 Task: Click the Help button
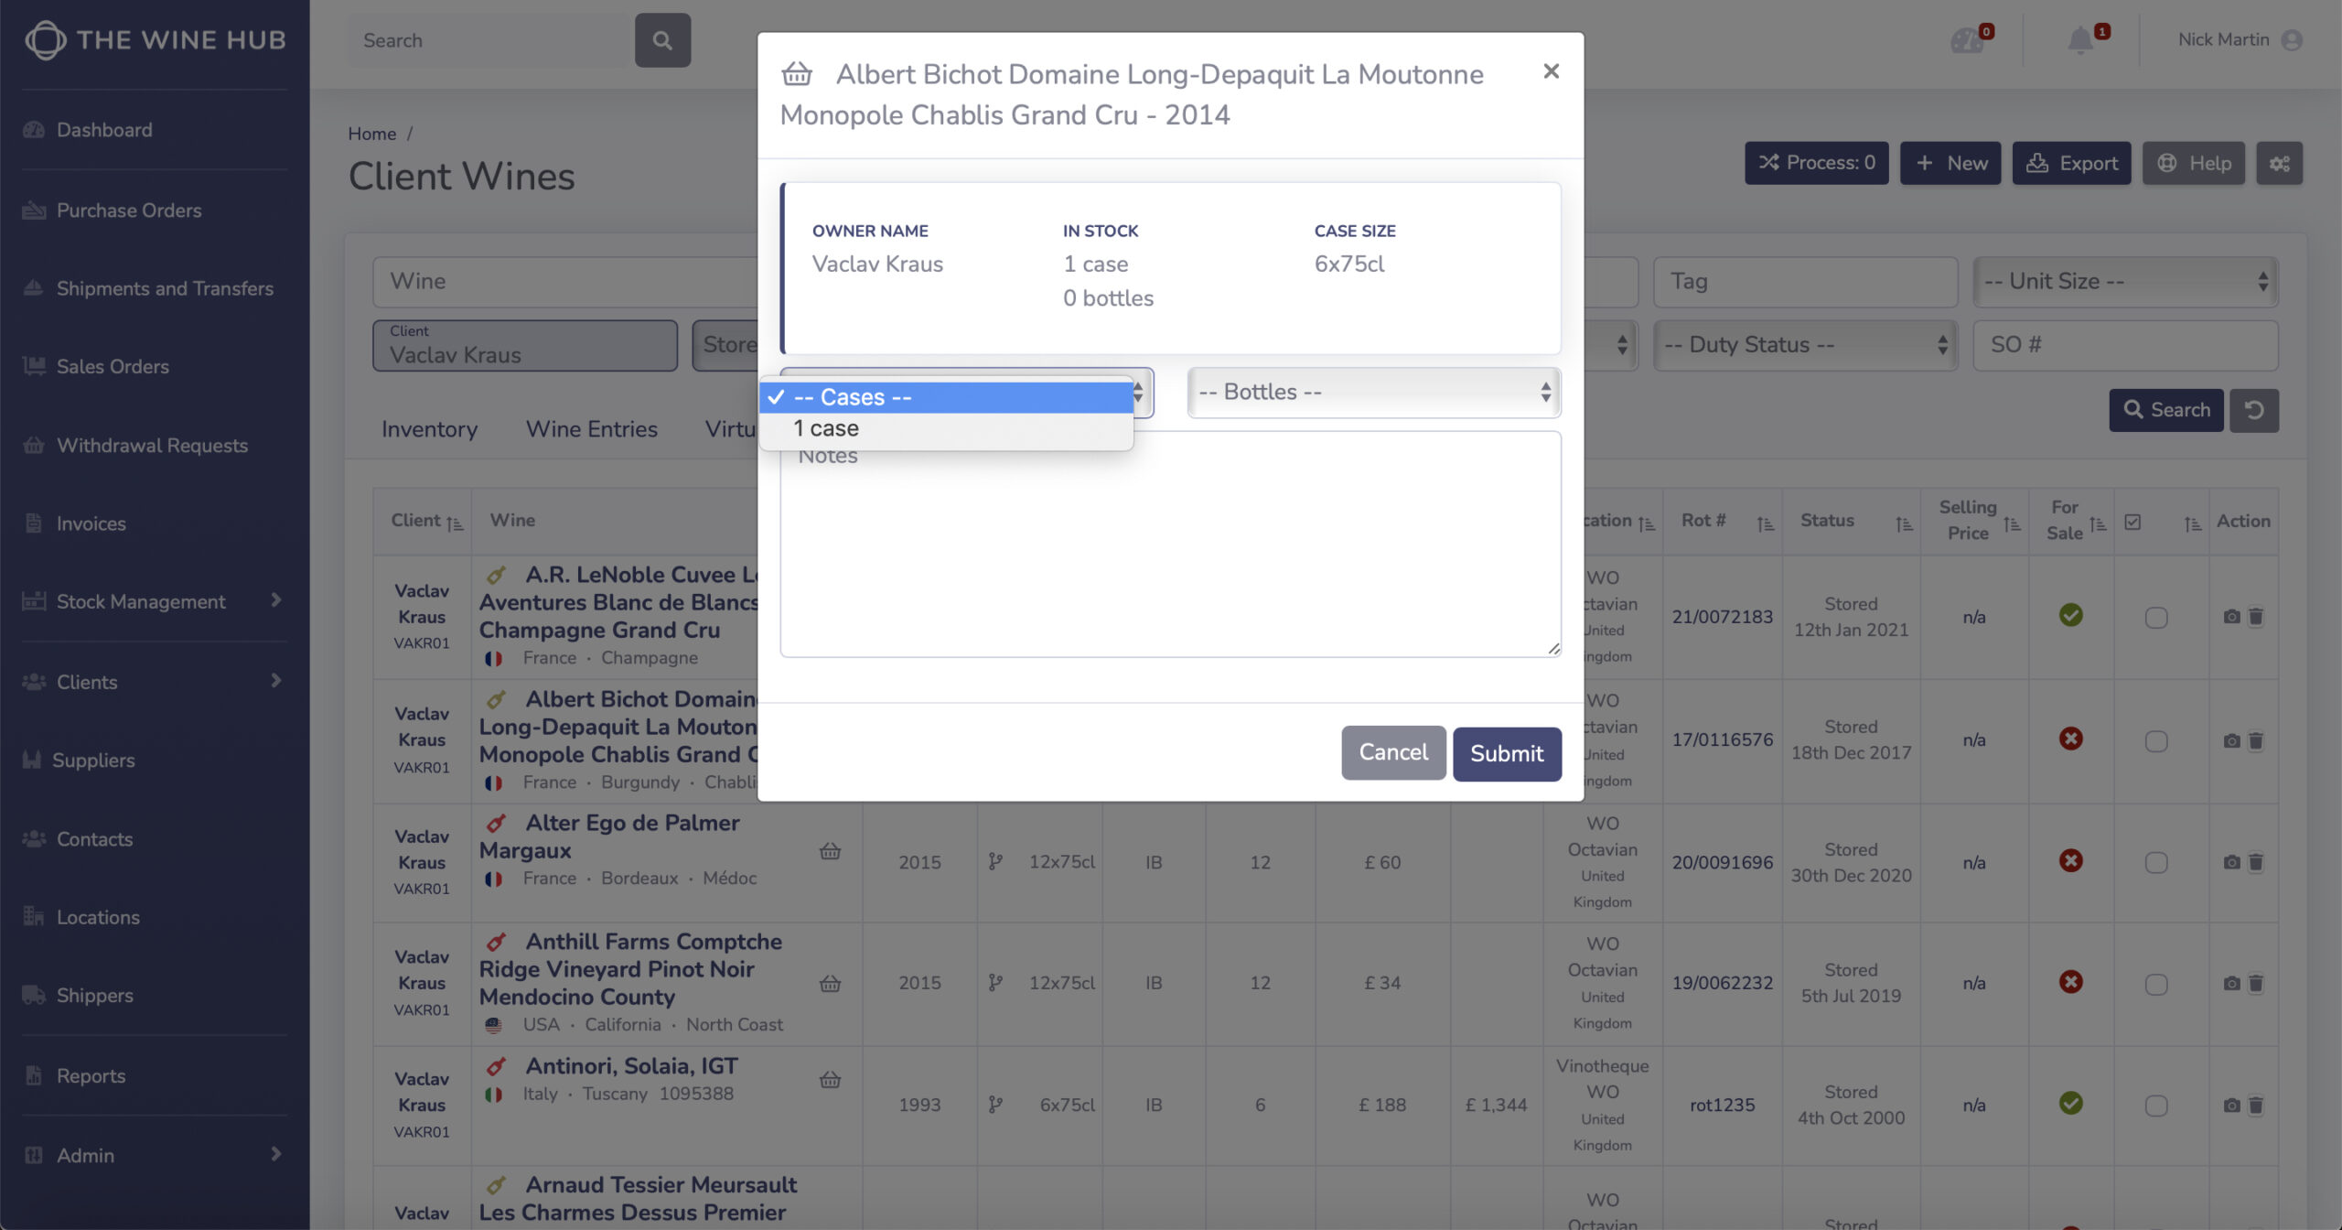pyautogui.click(x=2193, y=163)
